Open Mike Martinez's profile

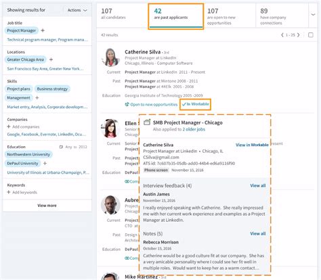point(141,277)
